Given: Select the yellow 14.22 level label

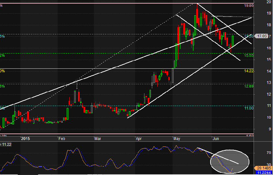Looking at the screenshot, I should click(249, 71).
